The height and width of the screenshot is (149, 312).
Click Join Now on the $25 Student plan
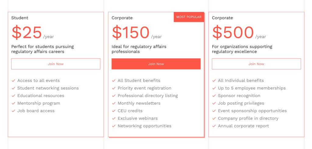click(x=56, y=64)
